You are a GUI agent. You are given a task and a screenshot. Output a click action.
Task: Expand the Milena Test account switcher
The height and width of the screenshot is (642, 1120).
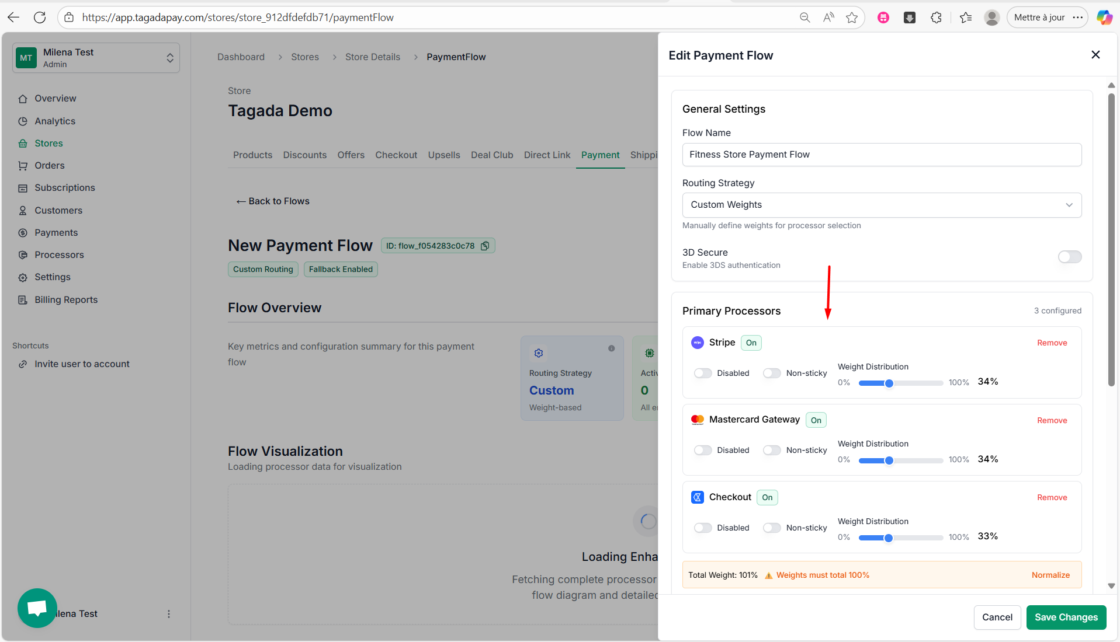pos(169,58)
